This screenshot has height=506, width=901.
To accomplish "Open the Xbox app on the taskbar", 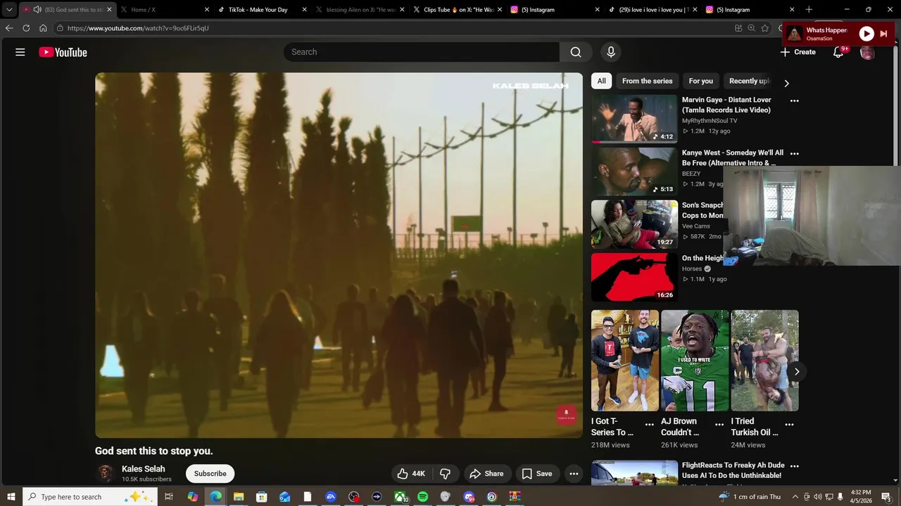I will 401,497.
